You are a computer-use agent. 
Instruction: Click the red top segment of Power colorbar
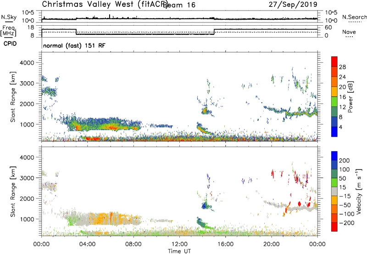point(334,62)
